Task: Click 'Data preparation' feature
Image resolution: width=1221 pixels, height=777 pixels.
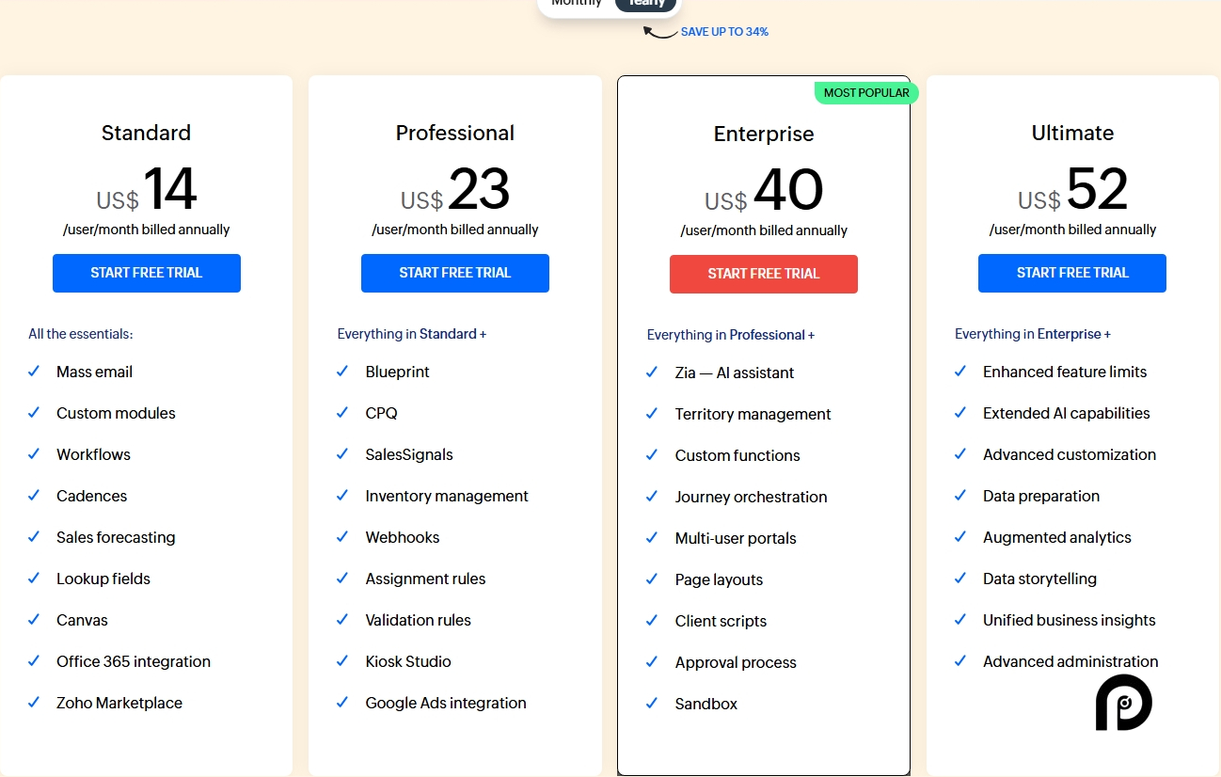Action: tap(1041, 496)
